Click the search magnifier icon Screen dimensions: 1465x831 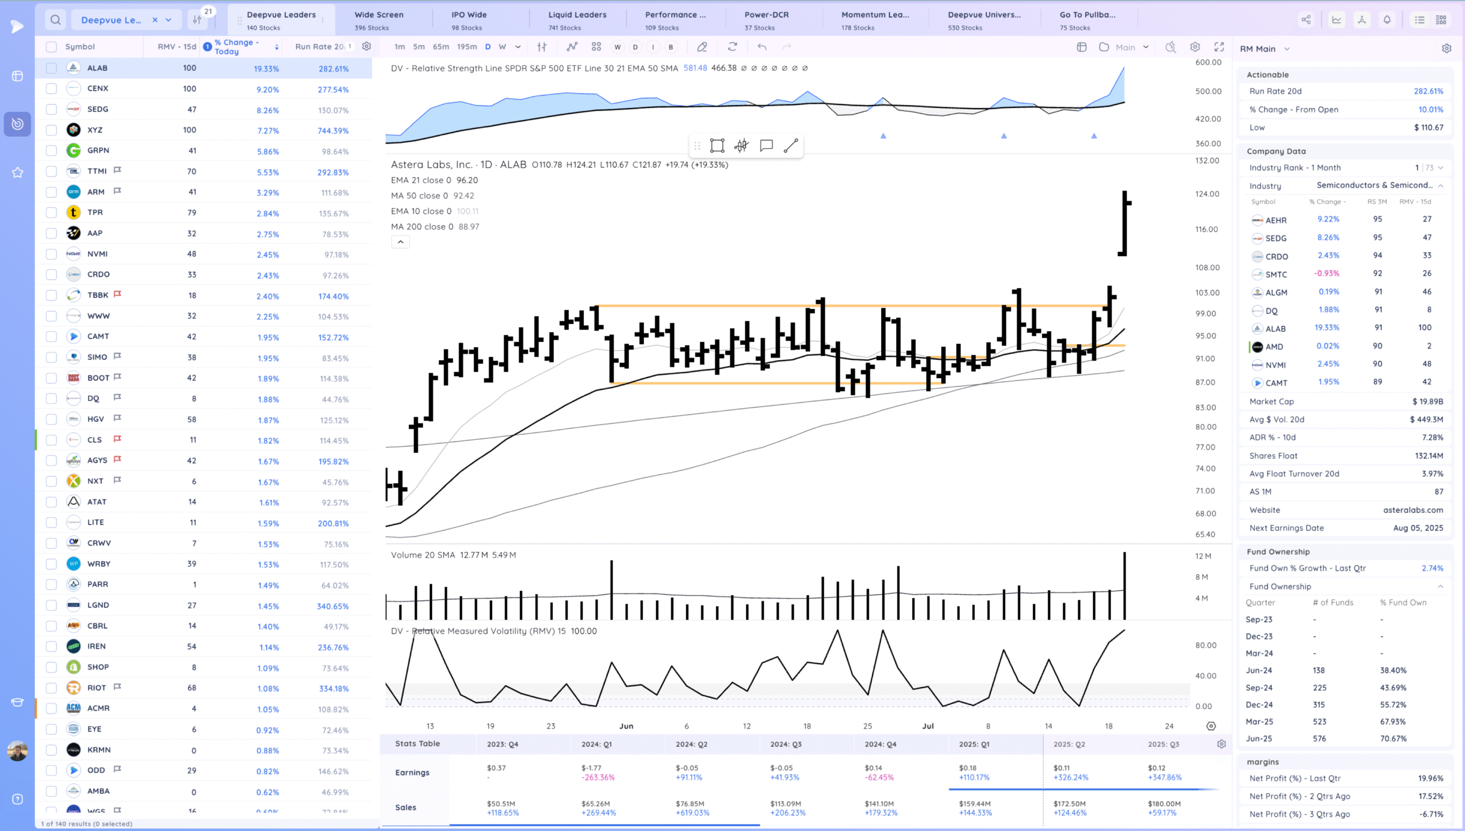click(55, 20)
